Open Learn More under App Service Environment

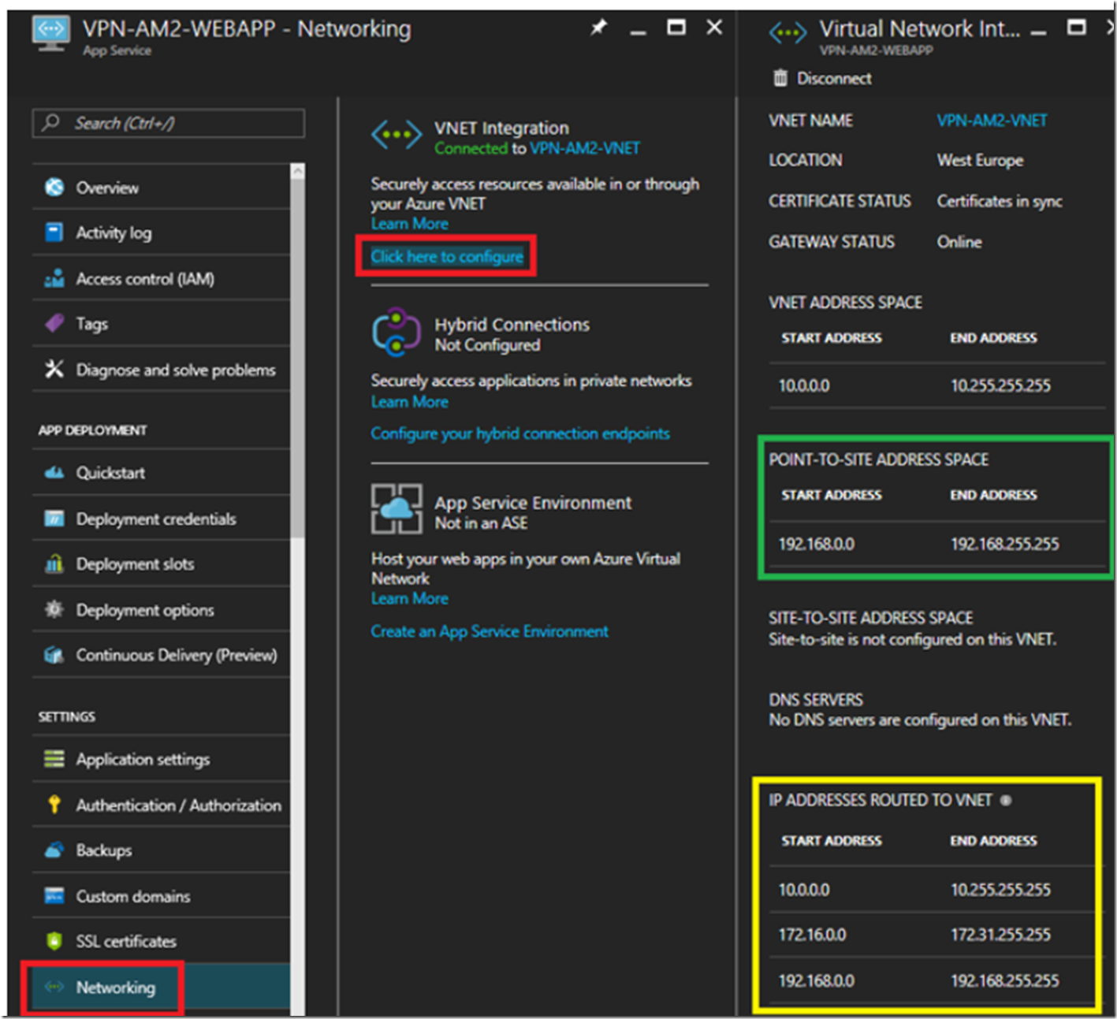point(410,599)
